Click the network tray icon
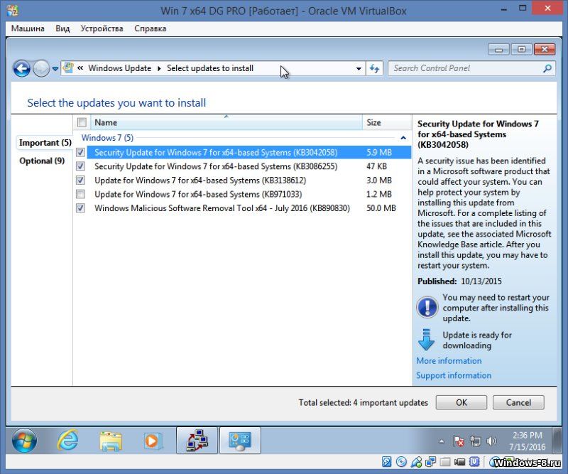The width and height of the screenshot is (568, 474). (475, 441)
